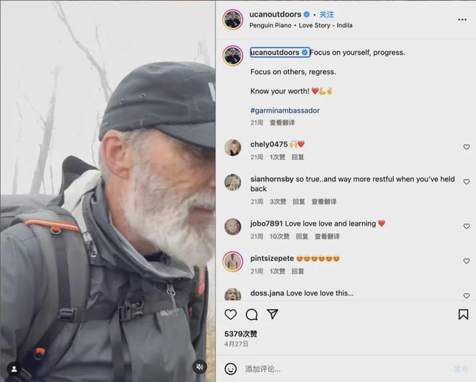
Task: Unmute the video with speaker icon
Action: [x=200, y=368]
